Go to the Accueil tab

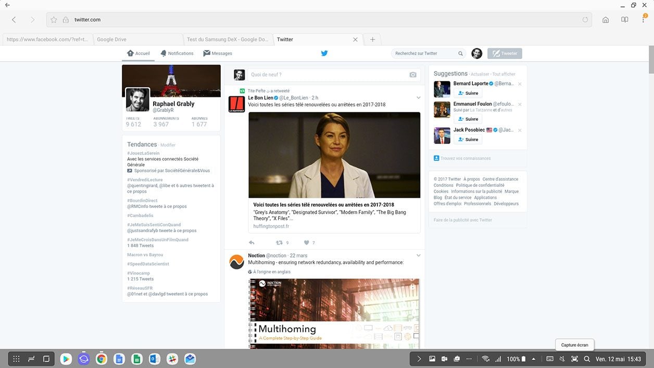tap(138, 53)
